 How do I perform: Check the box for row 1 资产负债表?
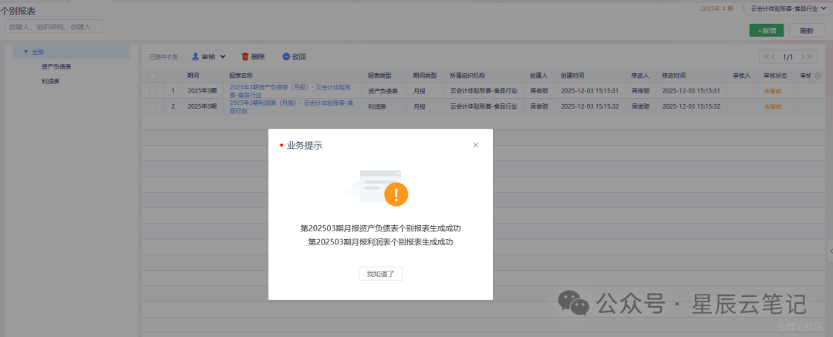tap(153, 91)
